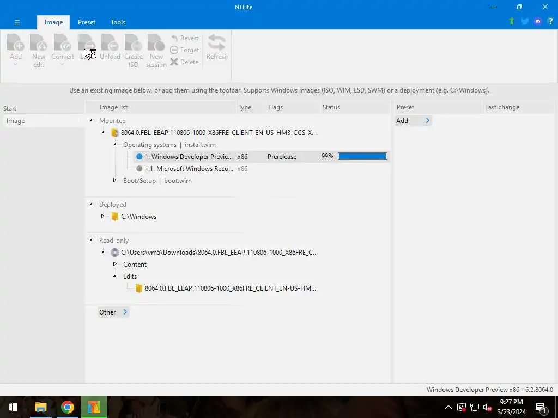Switch to the Preset tab
This screenshot has width=558, height=418.
[x=87, y=22]
